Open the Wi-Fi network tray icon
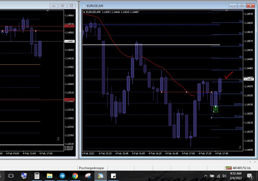Screen dimensions: 258x181 218,176
